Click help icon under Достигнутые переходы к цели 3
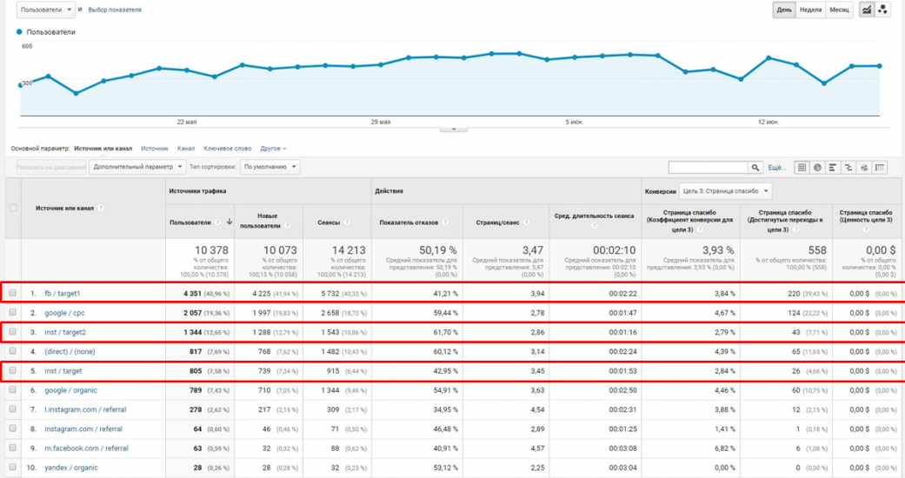This screenshot has width=905, height=478. pyautogui.click(x=796, y=229)
